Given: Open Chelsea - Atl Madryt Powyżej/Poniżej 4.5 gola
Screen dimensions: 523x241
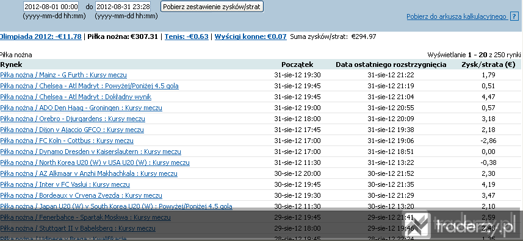Looking at the screenshot, I should coord(89,86).
